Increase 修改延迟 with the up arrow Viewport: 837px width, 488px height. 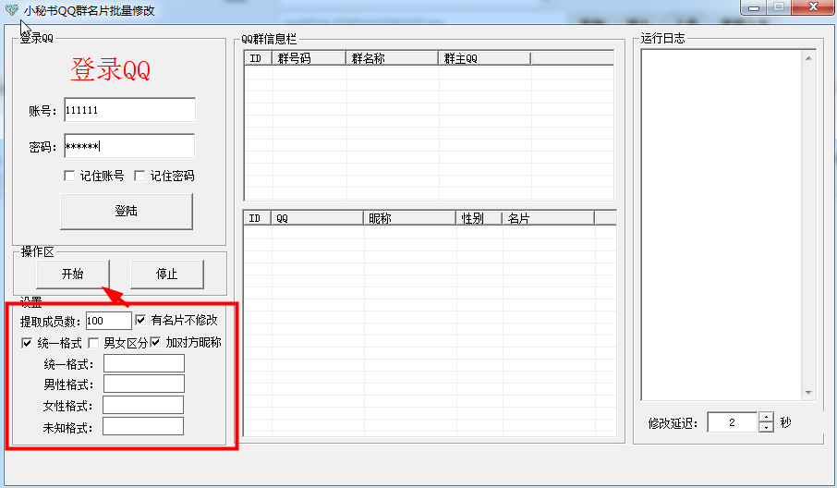(766, 418)
